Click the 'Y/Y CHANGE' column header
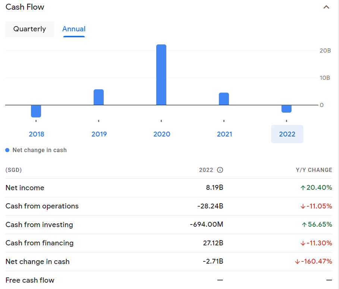 pyautogui.click(x=314, y=170)
